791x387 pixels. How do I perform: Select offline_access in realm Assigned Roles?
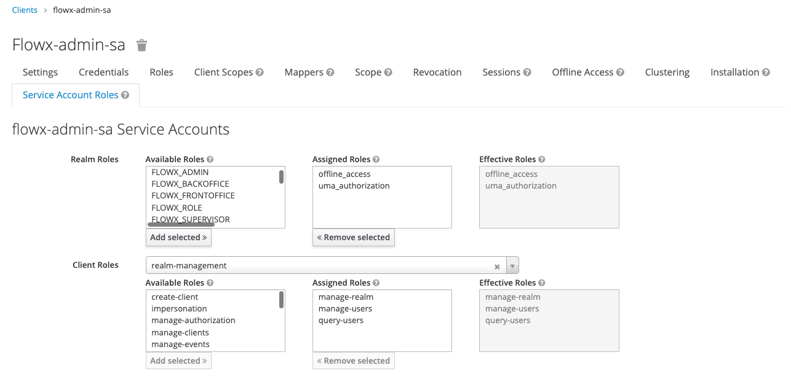coord(344,174)
